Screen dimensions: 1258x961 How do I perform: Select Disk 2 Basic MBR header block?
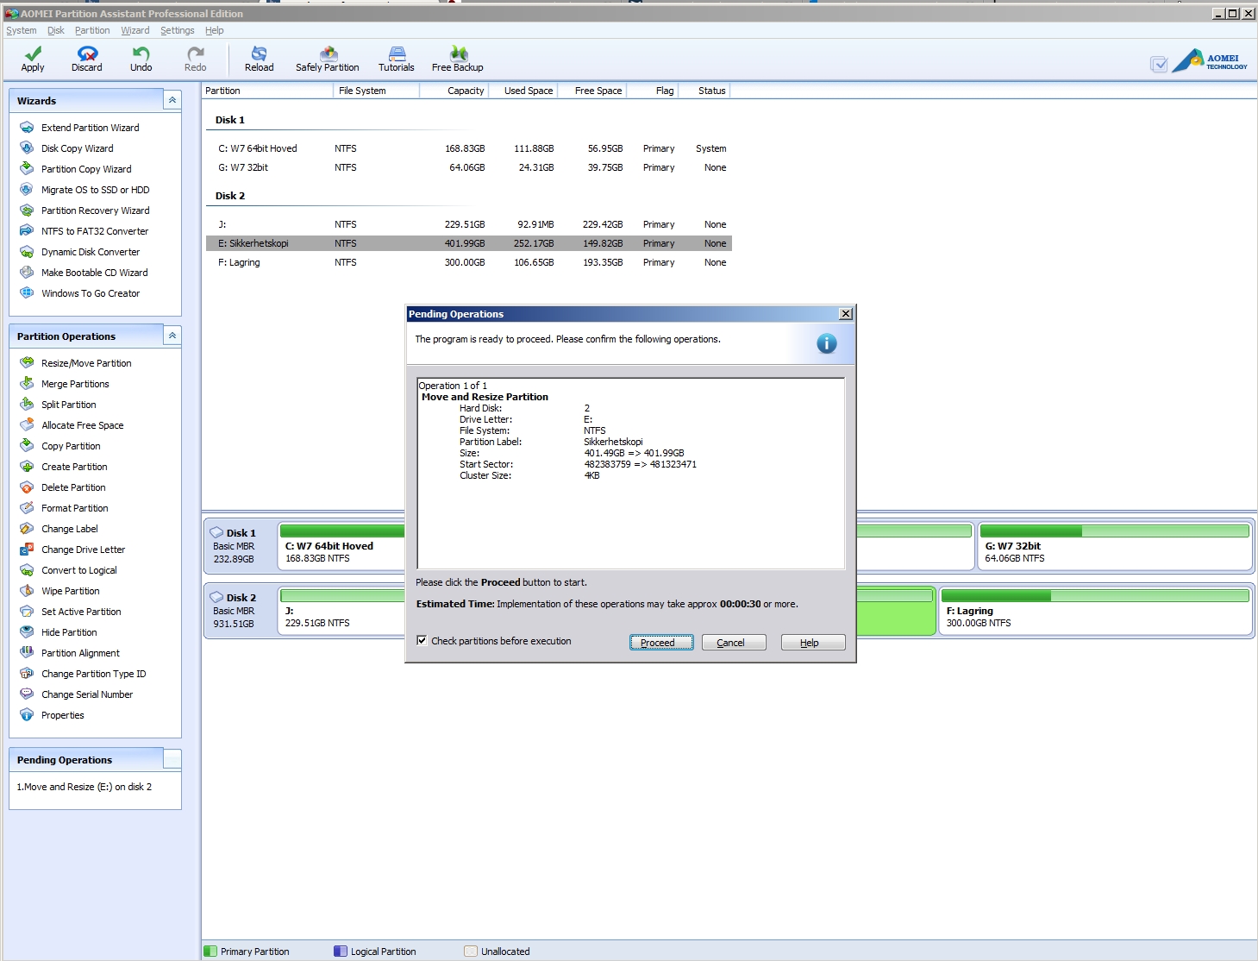[x=240, y=611]
